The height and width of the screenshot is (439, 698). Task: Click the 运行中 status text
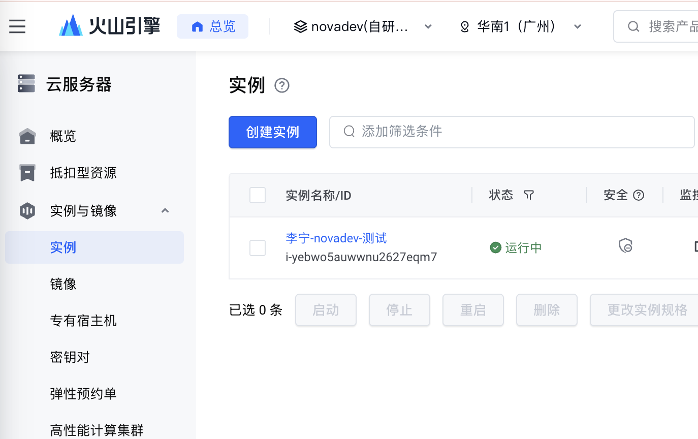click(524, 247)
